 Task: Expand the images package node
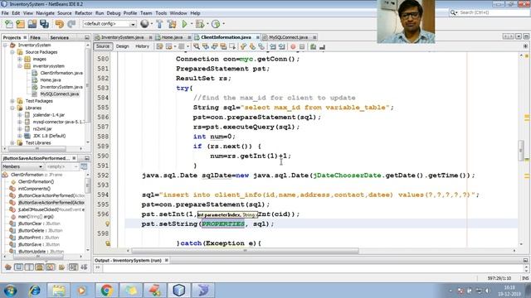click(x=20, y=59)
